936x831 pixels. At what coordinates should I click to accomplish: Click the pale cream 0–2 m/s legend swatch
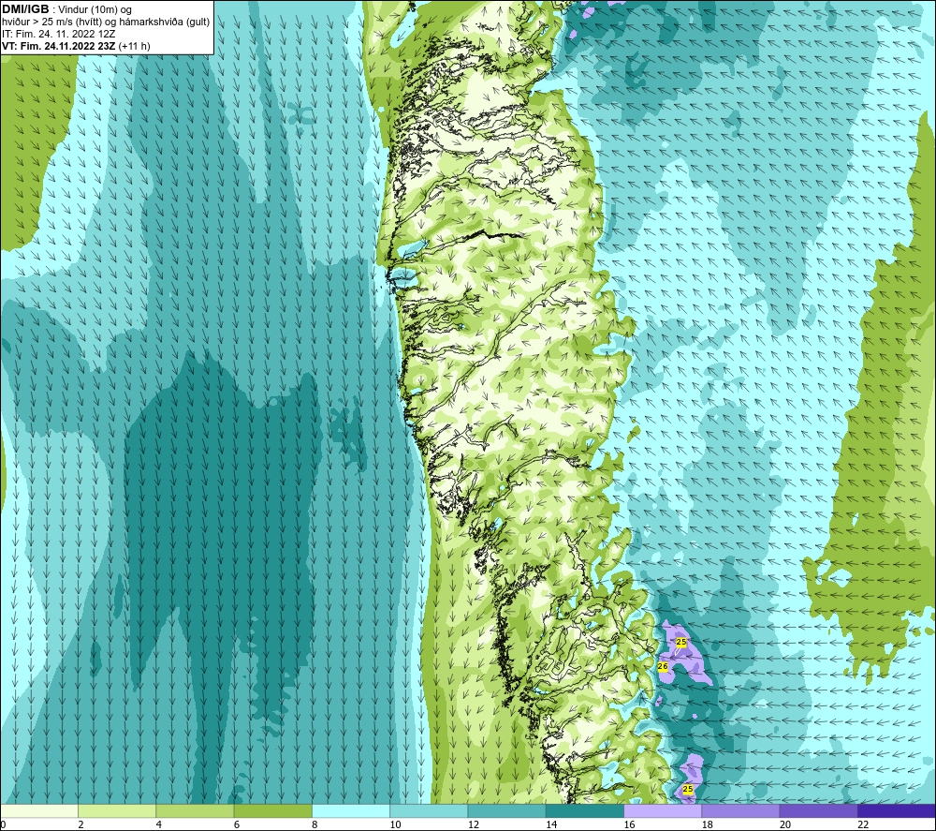coord(38,810)
